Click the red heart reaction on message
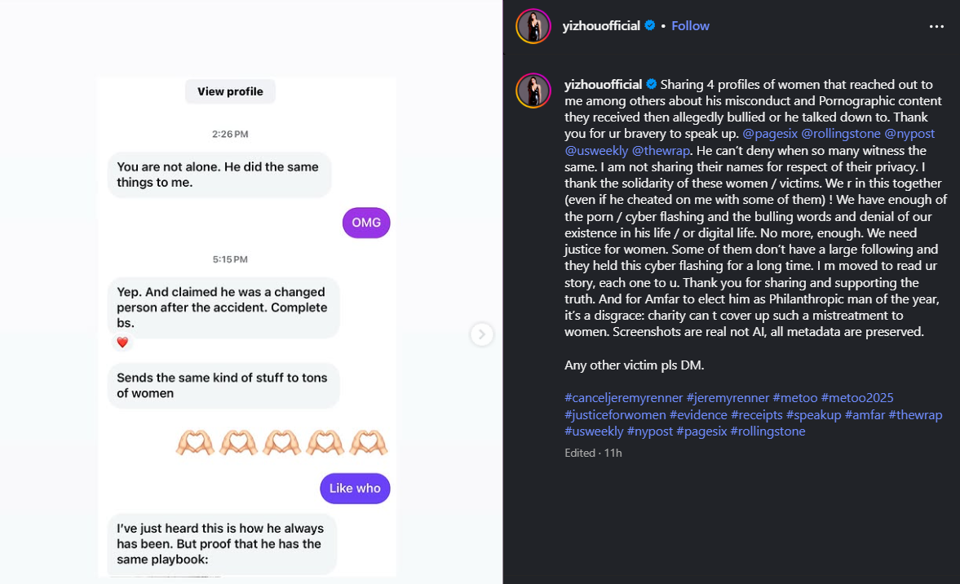960x584 pixels. pyautogui.click(x=122, y=343)
